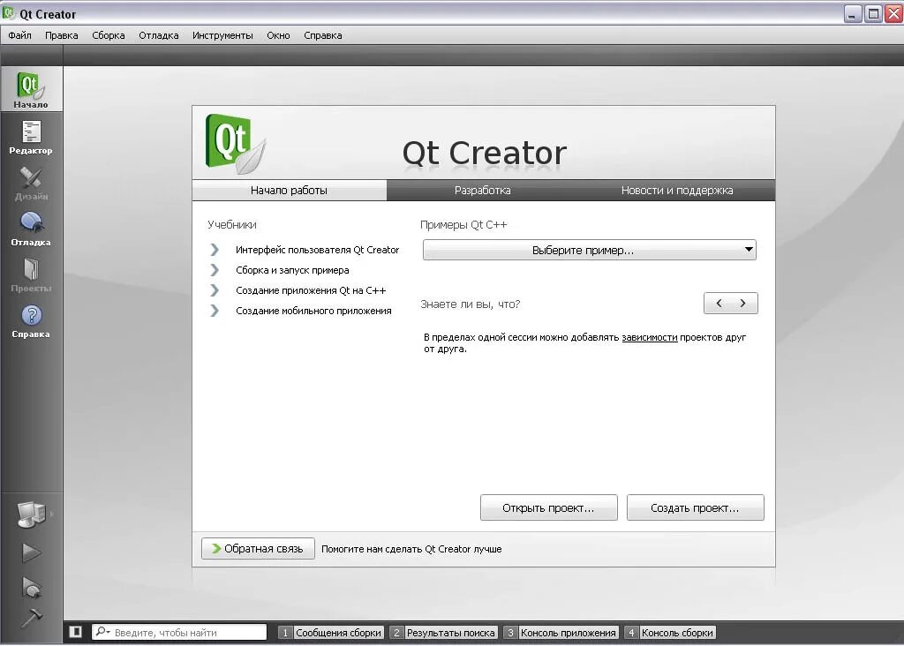Click arrow beside Сборка и запуск примера
This screenshot has height=646, width=904.
[215, 270]
